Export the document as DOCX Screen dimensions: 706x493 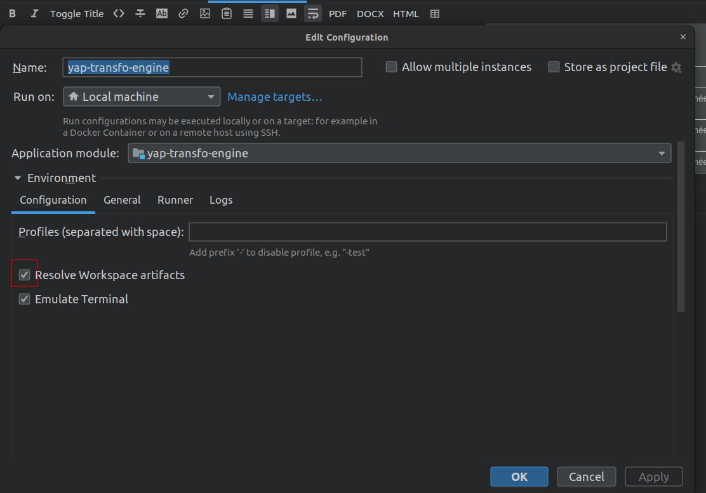[x=370, y=13]
